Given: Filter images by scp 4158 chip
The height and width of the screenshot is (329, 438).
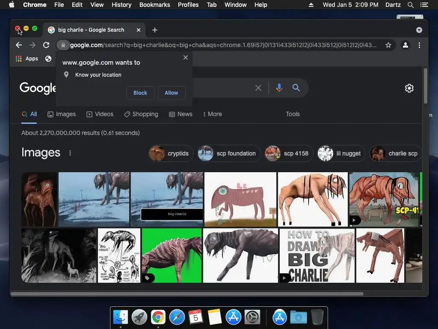Looking at the screenshot, I should [x=289, y=153].
